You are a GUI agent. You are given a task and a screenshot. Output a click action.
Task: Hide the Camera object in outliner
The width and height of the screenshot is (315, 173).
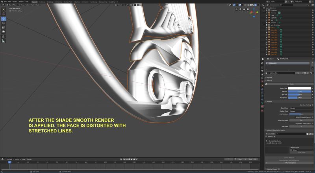pyautogui.click(x=313, y=13)
